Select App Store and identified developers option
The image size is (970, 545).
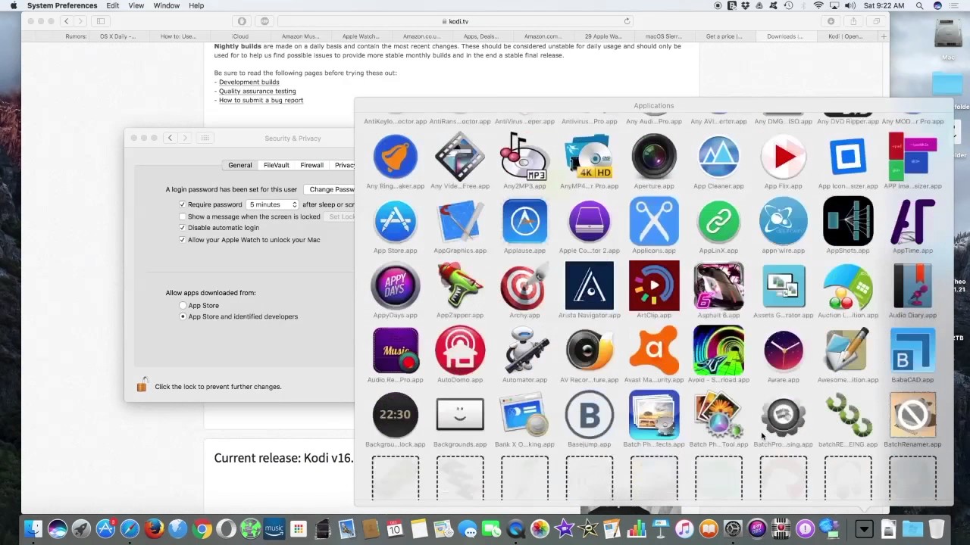coord(183,316)
